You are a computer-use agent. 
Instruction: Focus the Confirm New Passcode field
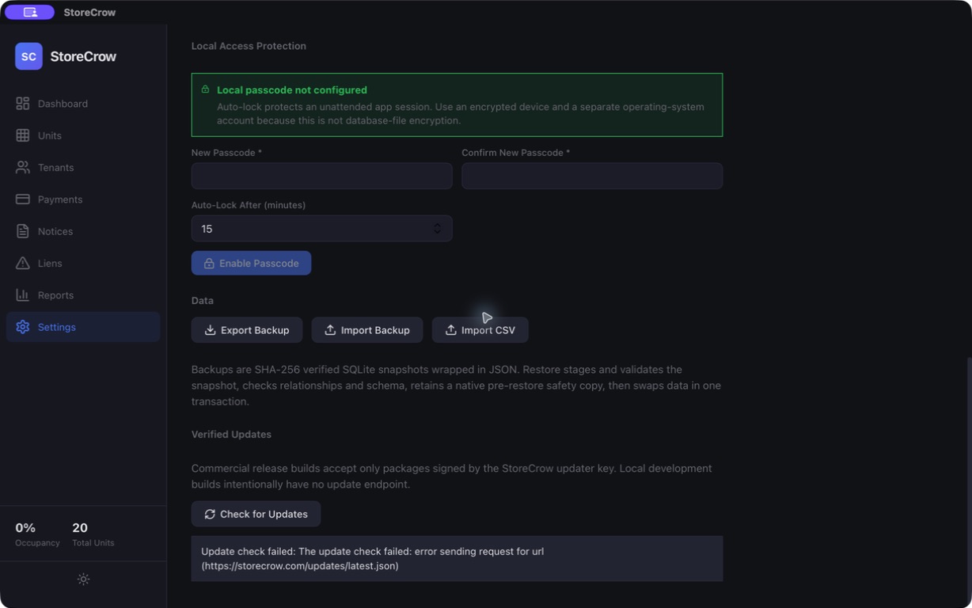(592, 176)
